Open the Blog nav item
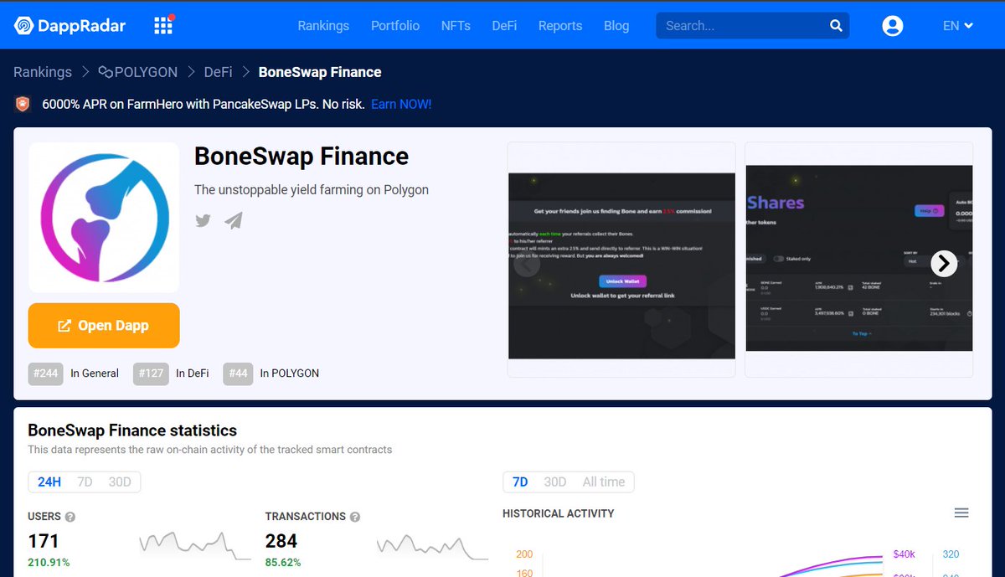Viewport: 1005px width, 577px height. 616,26
